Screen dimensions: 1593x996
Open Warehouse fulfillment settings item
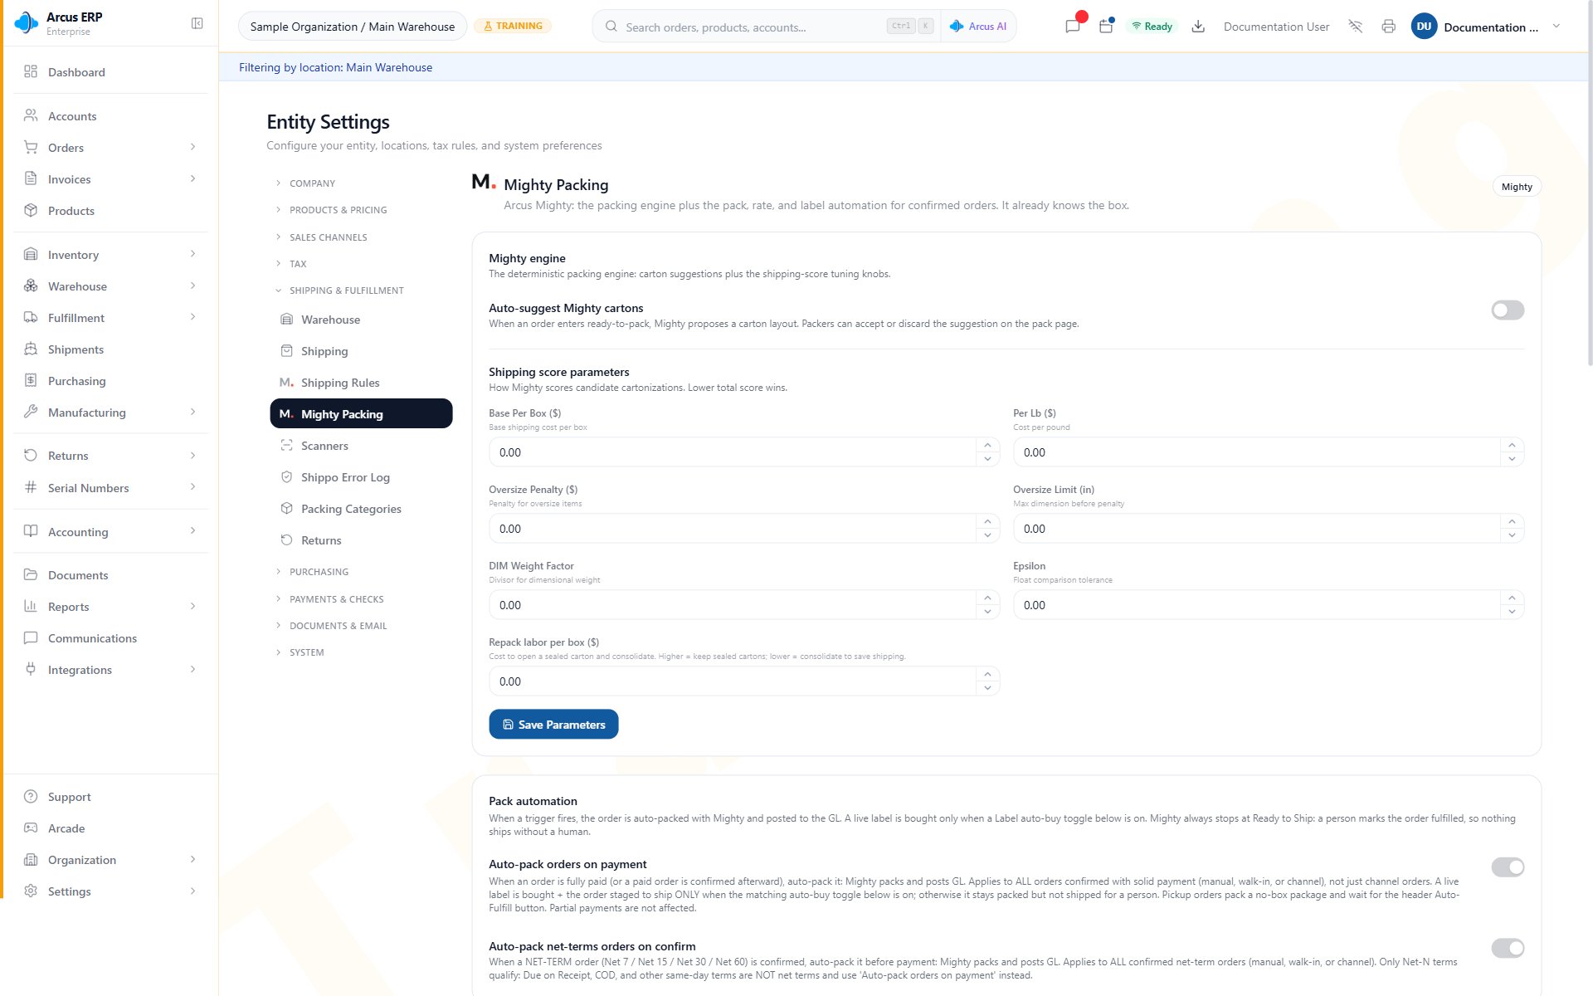pos(361,320)
